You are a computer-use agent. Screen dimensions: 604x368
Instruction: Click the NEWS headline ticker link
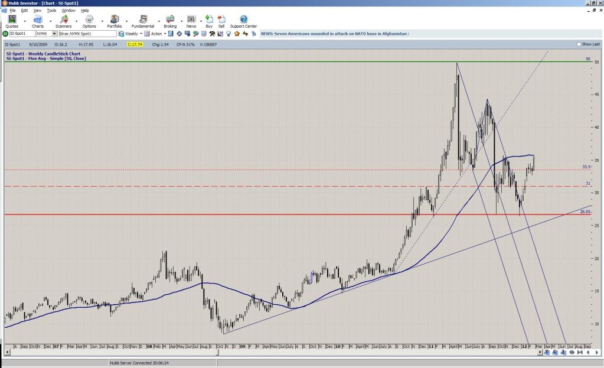(335, 34)
